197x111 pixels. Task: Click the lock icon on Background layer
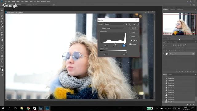coord(193,54)
